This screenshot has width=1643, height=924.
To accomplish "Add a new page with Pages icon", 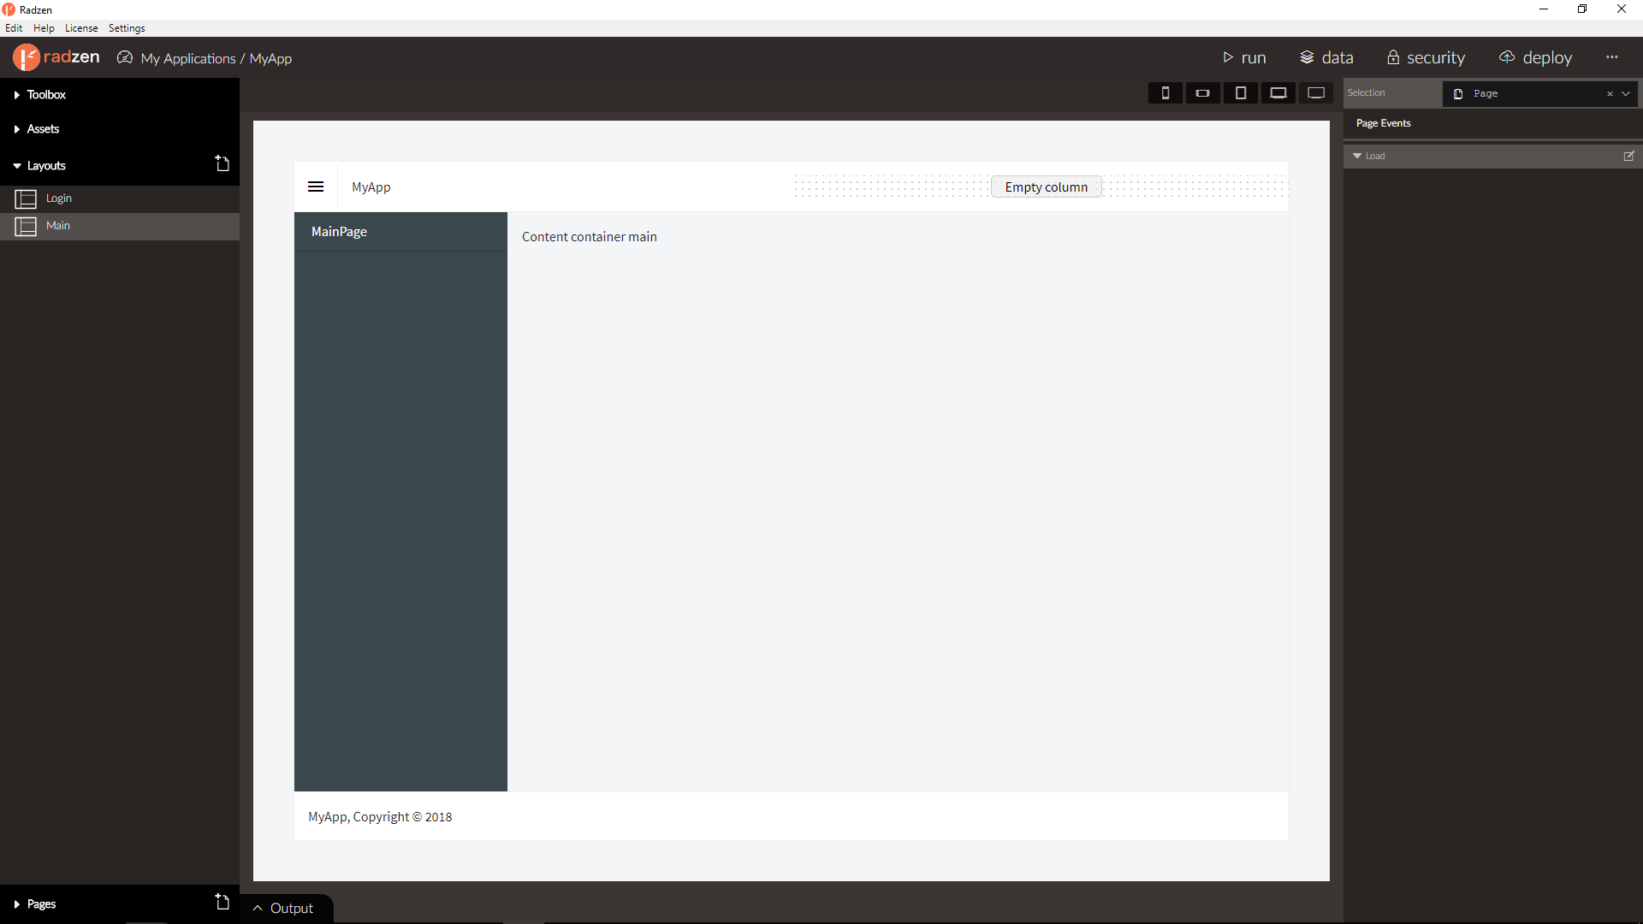I will [x=222, y=902].
